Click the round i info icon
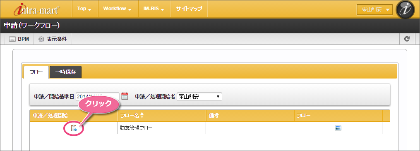 [x=405, y=9]
